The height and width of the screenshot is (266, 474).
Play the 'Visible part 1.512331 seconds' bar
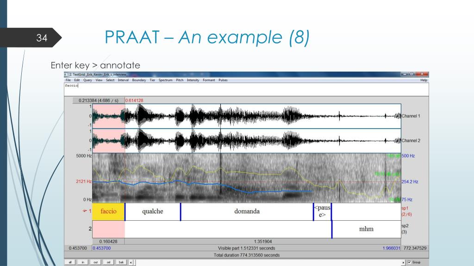(247, 248)
